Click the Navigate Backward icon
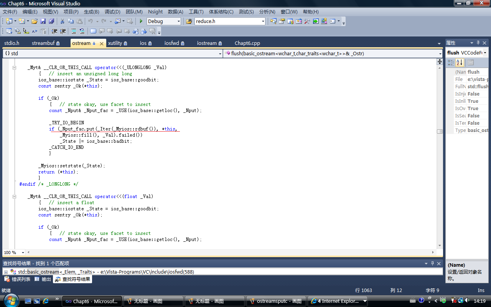 [117, 21]
